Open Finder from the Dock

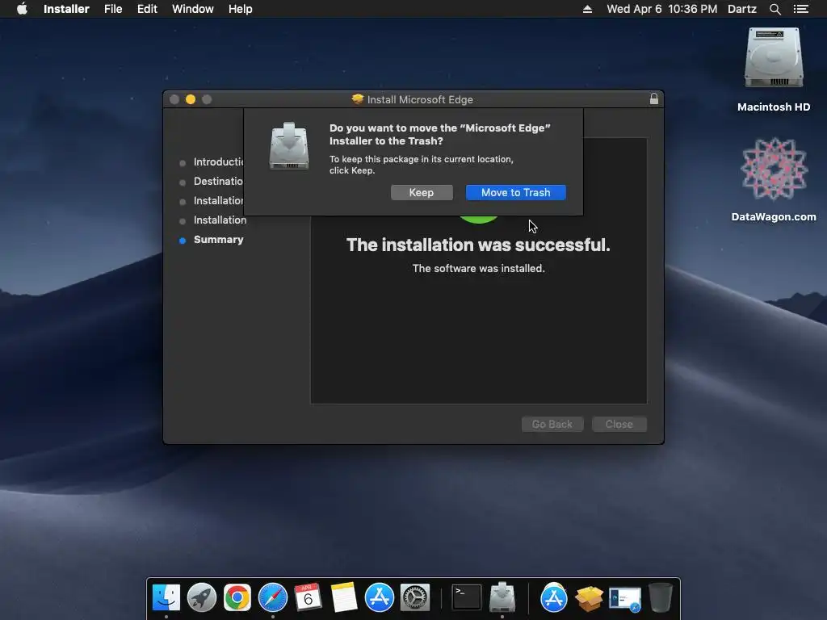tap(166, 597)
